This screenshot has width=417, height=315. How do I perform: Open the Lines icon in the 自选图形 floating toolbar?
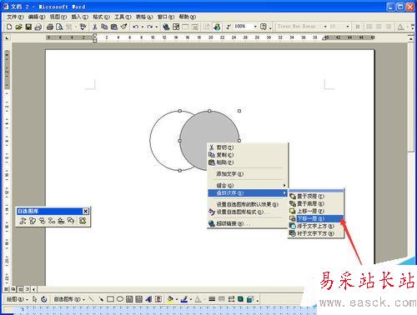(23, 221)
